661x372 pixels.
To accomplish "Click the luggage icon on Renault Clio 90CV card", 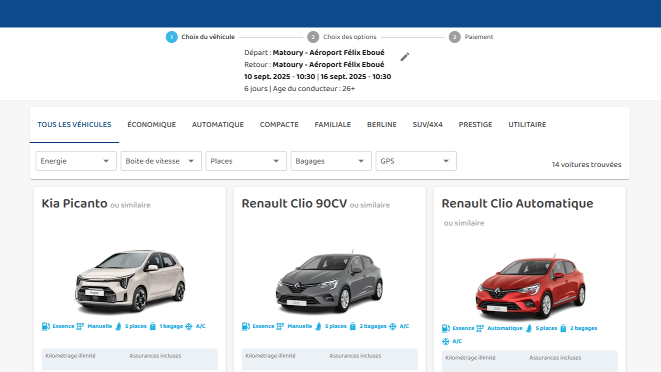I will click(x=353, y=326).
